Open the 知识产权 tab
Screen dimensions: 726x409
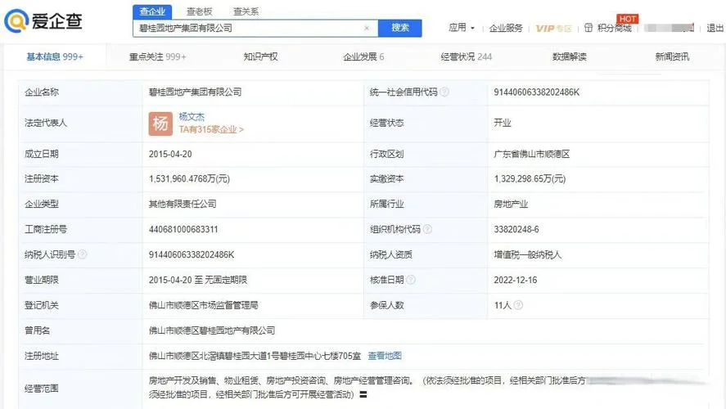(260, 57)
